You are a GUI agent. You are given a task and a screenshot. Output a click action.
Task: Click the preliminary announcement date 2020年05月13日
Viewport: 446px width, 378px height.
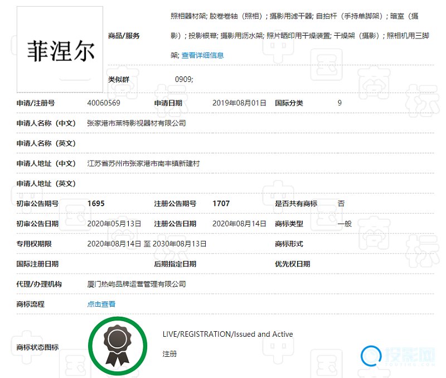point(114,224)
